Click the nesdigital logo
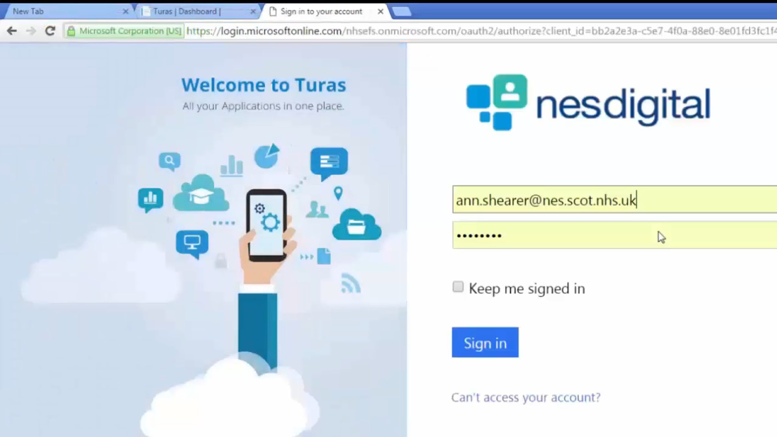Viewport: 777px width, 437px height. pos(588,103)
